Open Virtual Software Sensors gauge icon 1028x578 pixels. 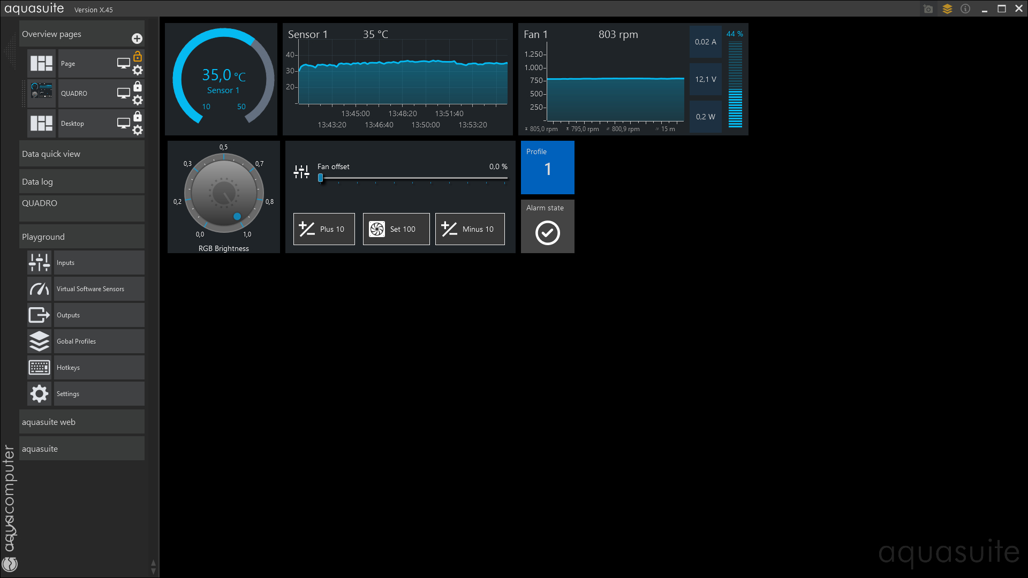[39, 289]
